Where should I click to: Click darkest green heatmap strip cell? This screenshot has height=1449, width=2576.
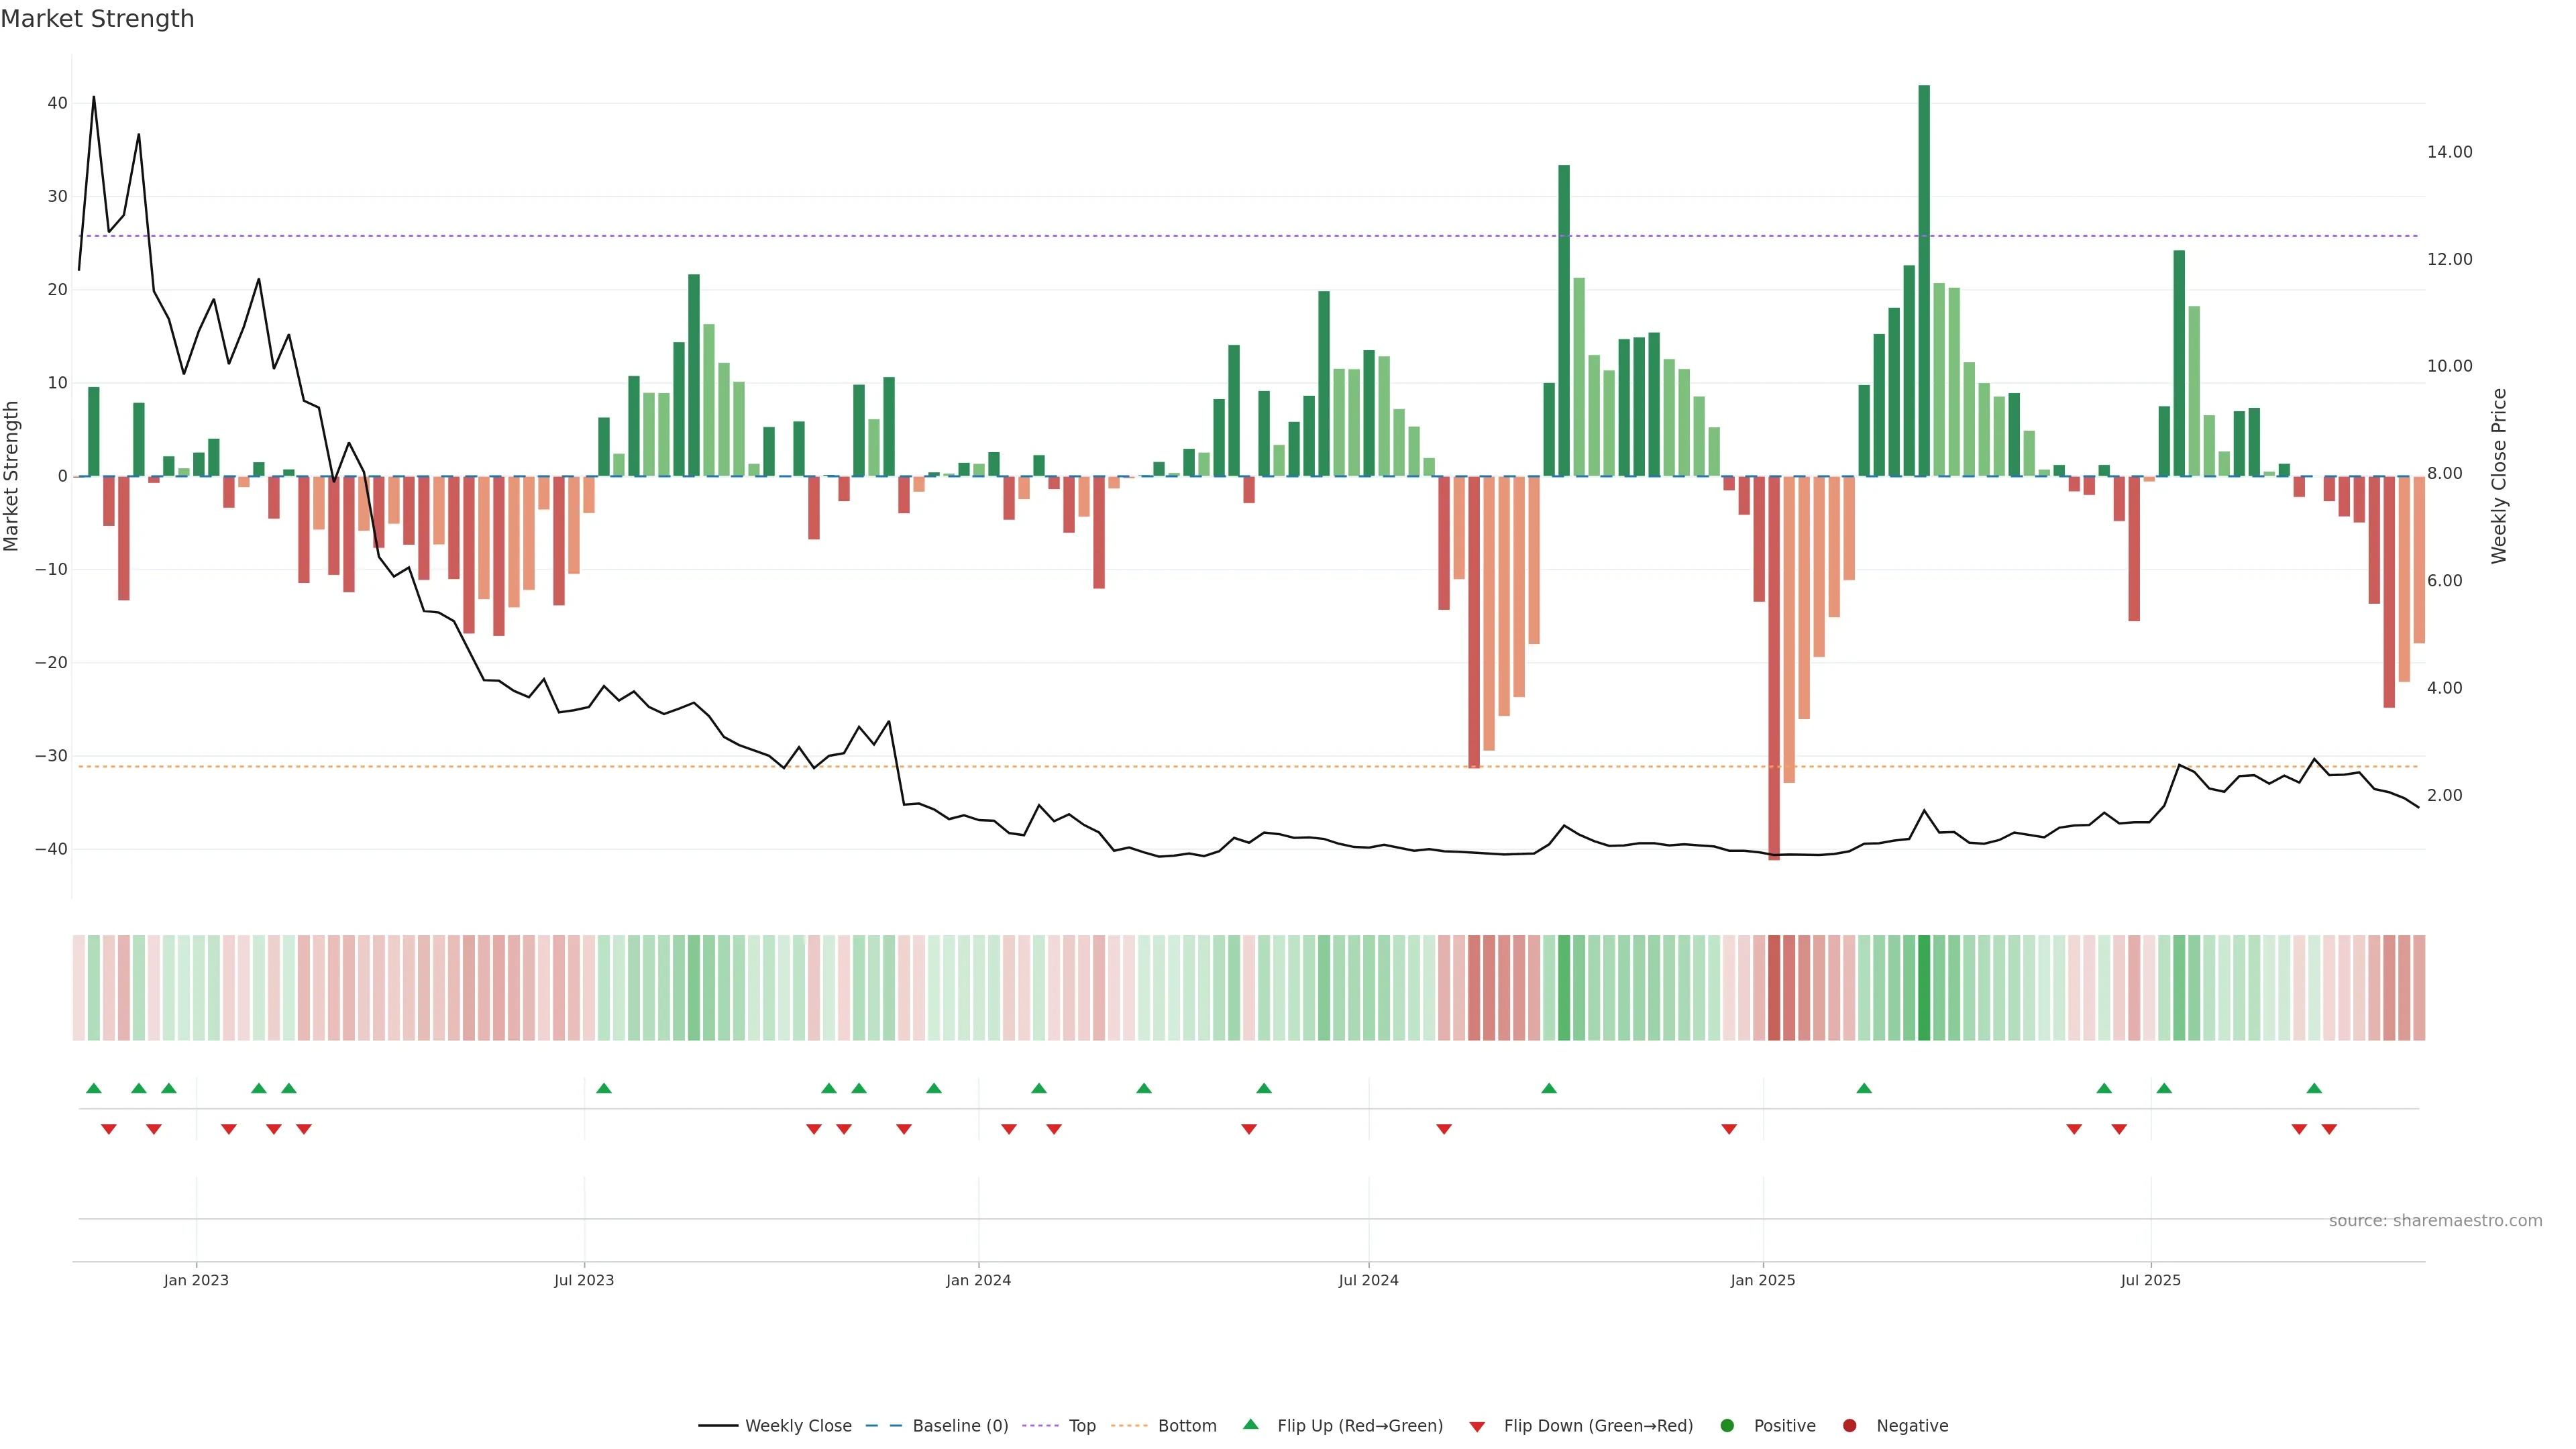(1924, 987)
